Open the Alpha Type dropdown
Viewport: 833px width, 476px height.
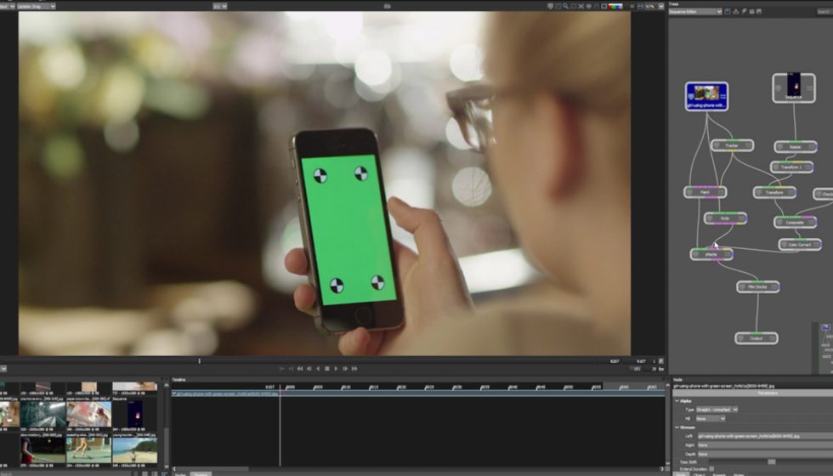pyautogui.click(x=717, y=410)
